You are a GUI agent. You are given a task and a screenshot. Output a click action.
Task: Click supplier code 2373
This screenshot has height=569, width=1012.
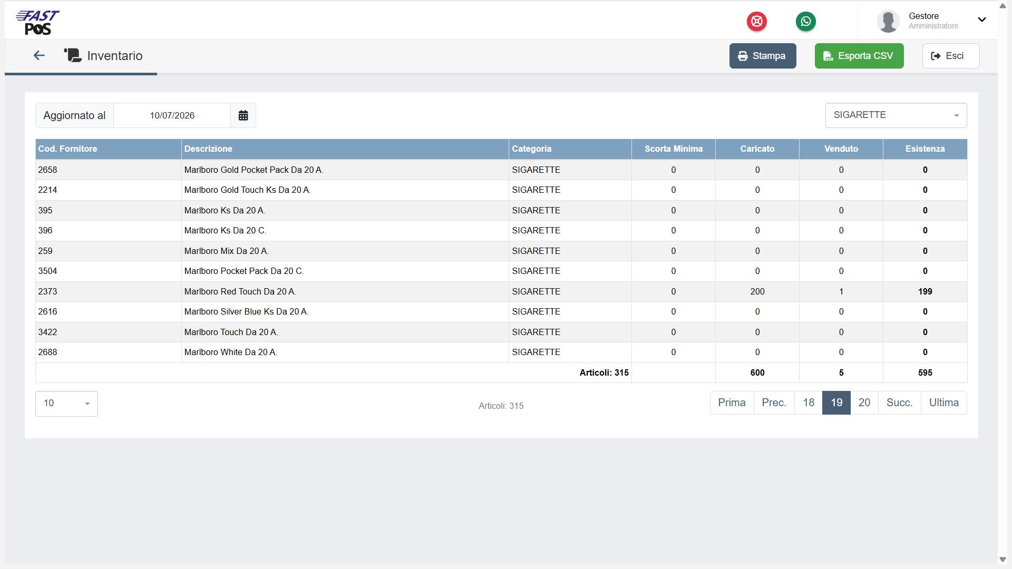(x=47, y=292)
